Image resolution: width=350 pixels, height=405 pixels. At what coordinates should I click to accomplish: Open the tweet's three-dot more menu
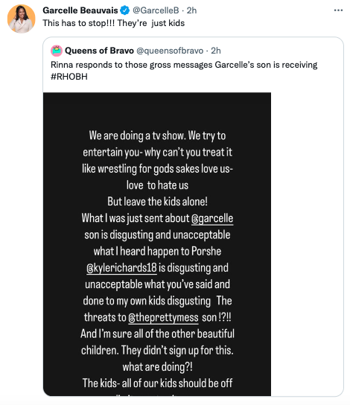click(338, 10)
